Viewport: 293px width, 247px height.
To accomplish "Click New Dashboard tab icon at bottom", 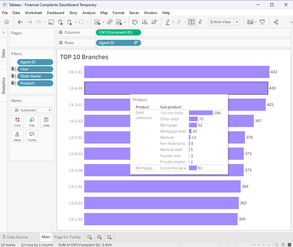I will click(100, 237).
